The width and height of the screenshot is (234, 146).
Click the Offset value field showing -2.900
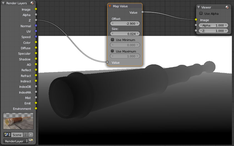pos(125,24)
